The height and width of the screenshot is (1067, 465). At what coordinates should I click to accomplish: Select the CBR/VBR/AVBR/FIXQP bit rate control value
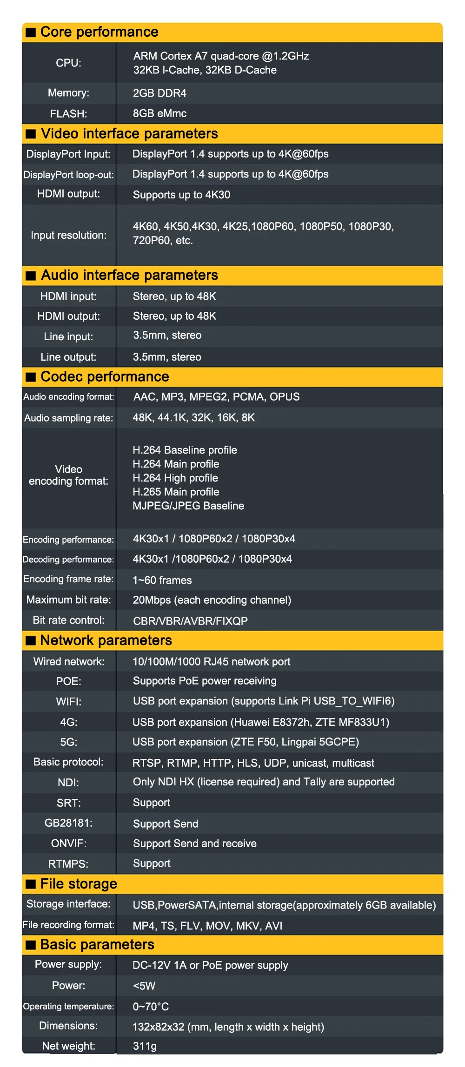[x=190, y=621]
